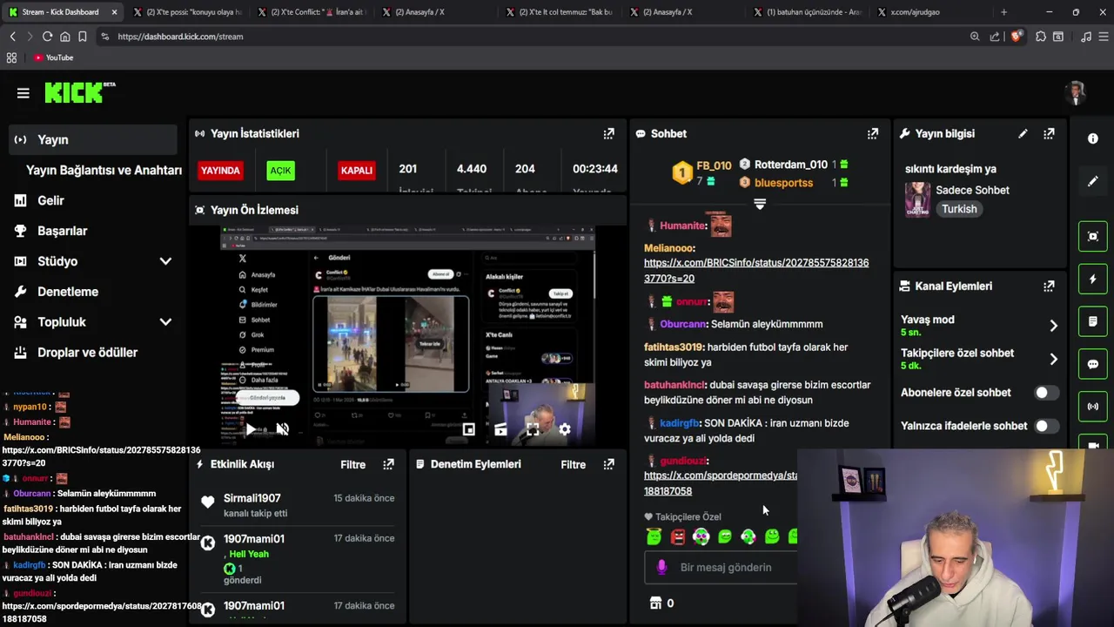
Task: Open the Brave shields icon
Action: click(x=1016, y=37)
